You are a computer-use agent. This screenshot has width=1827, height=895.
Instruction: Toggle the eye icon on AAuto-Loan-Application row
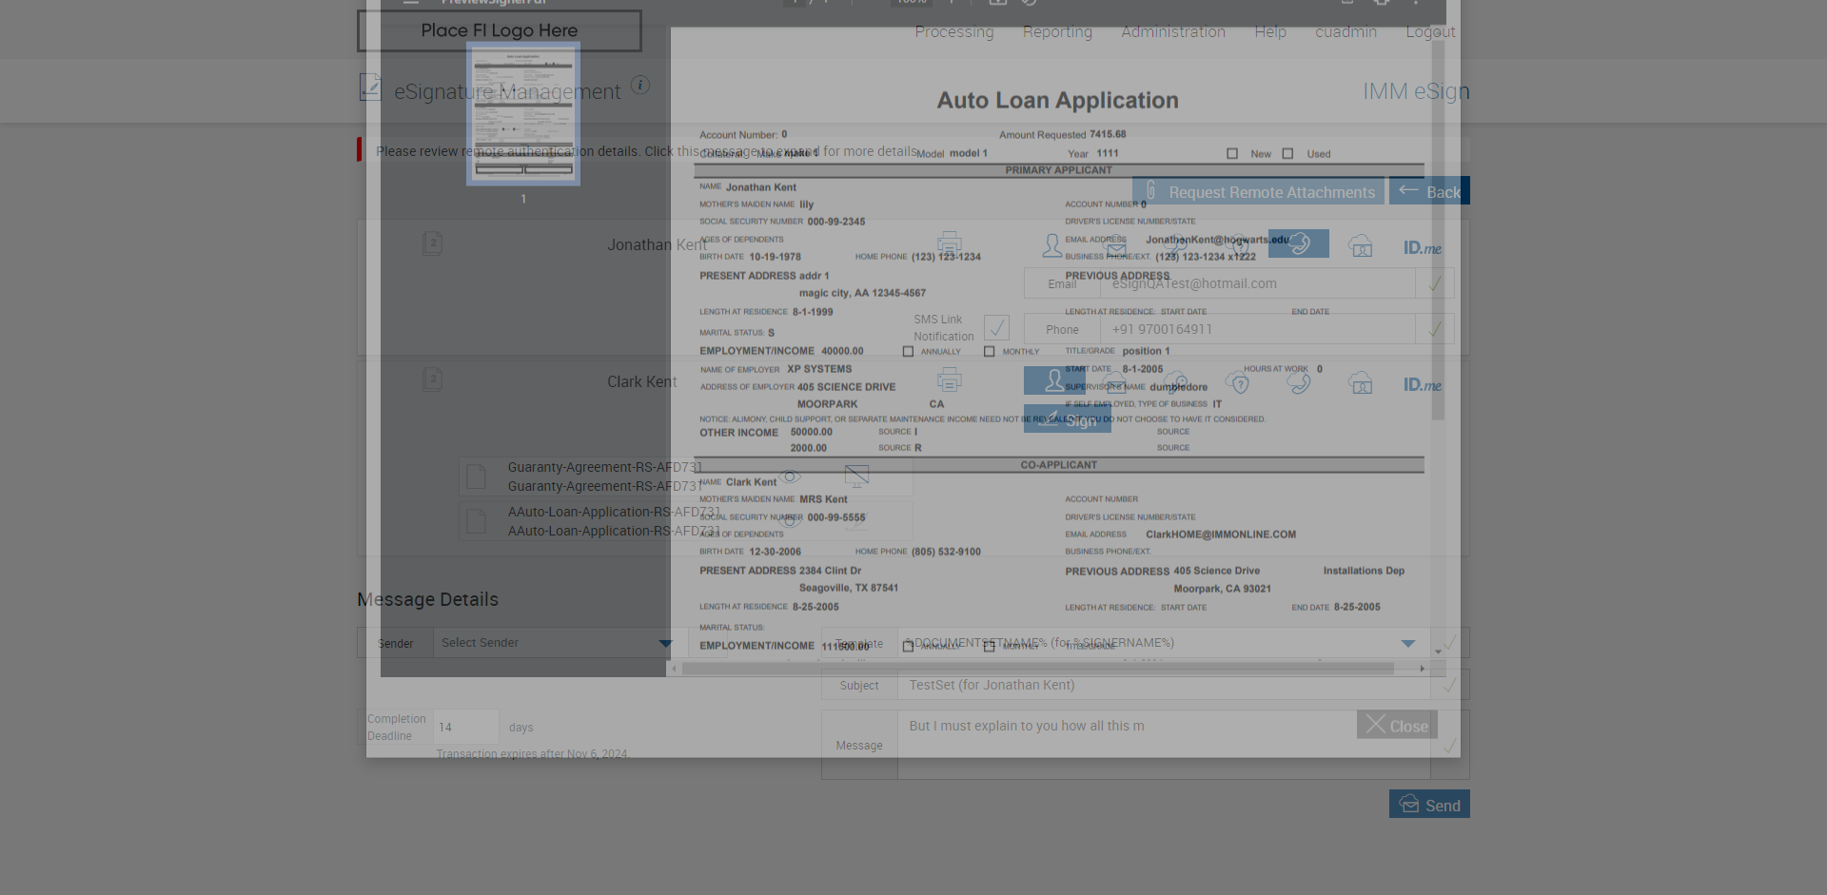click(x=790, y=520)
